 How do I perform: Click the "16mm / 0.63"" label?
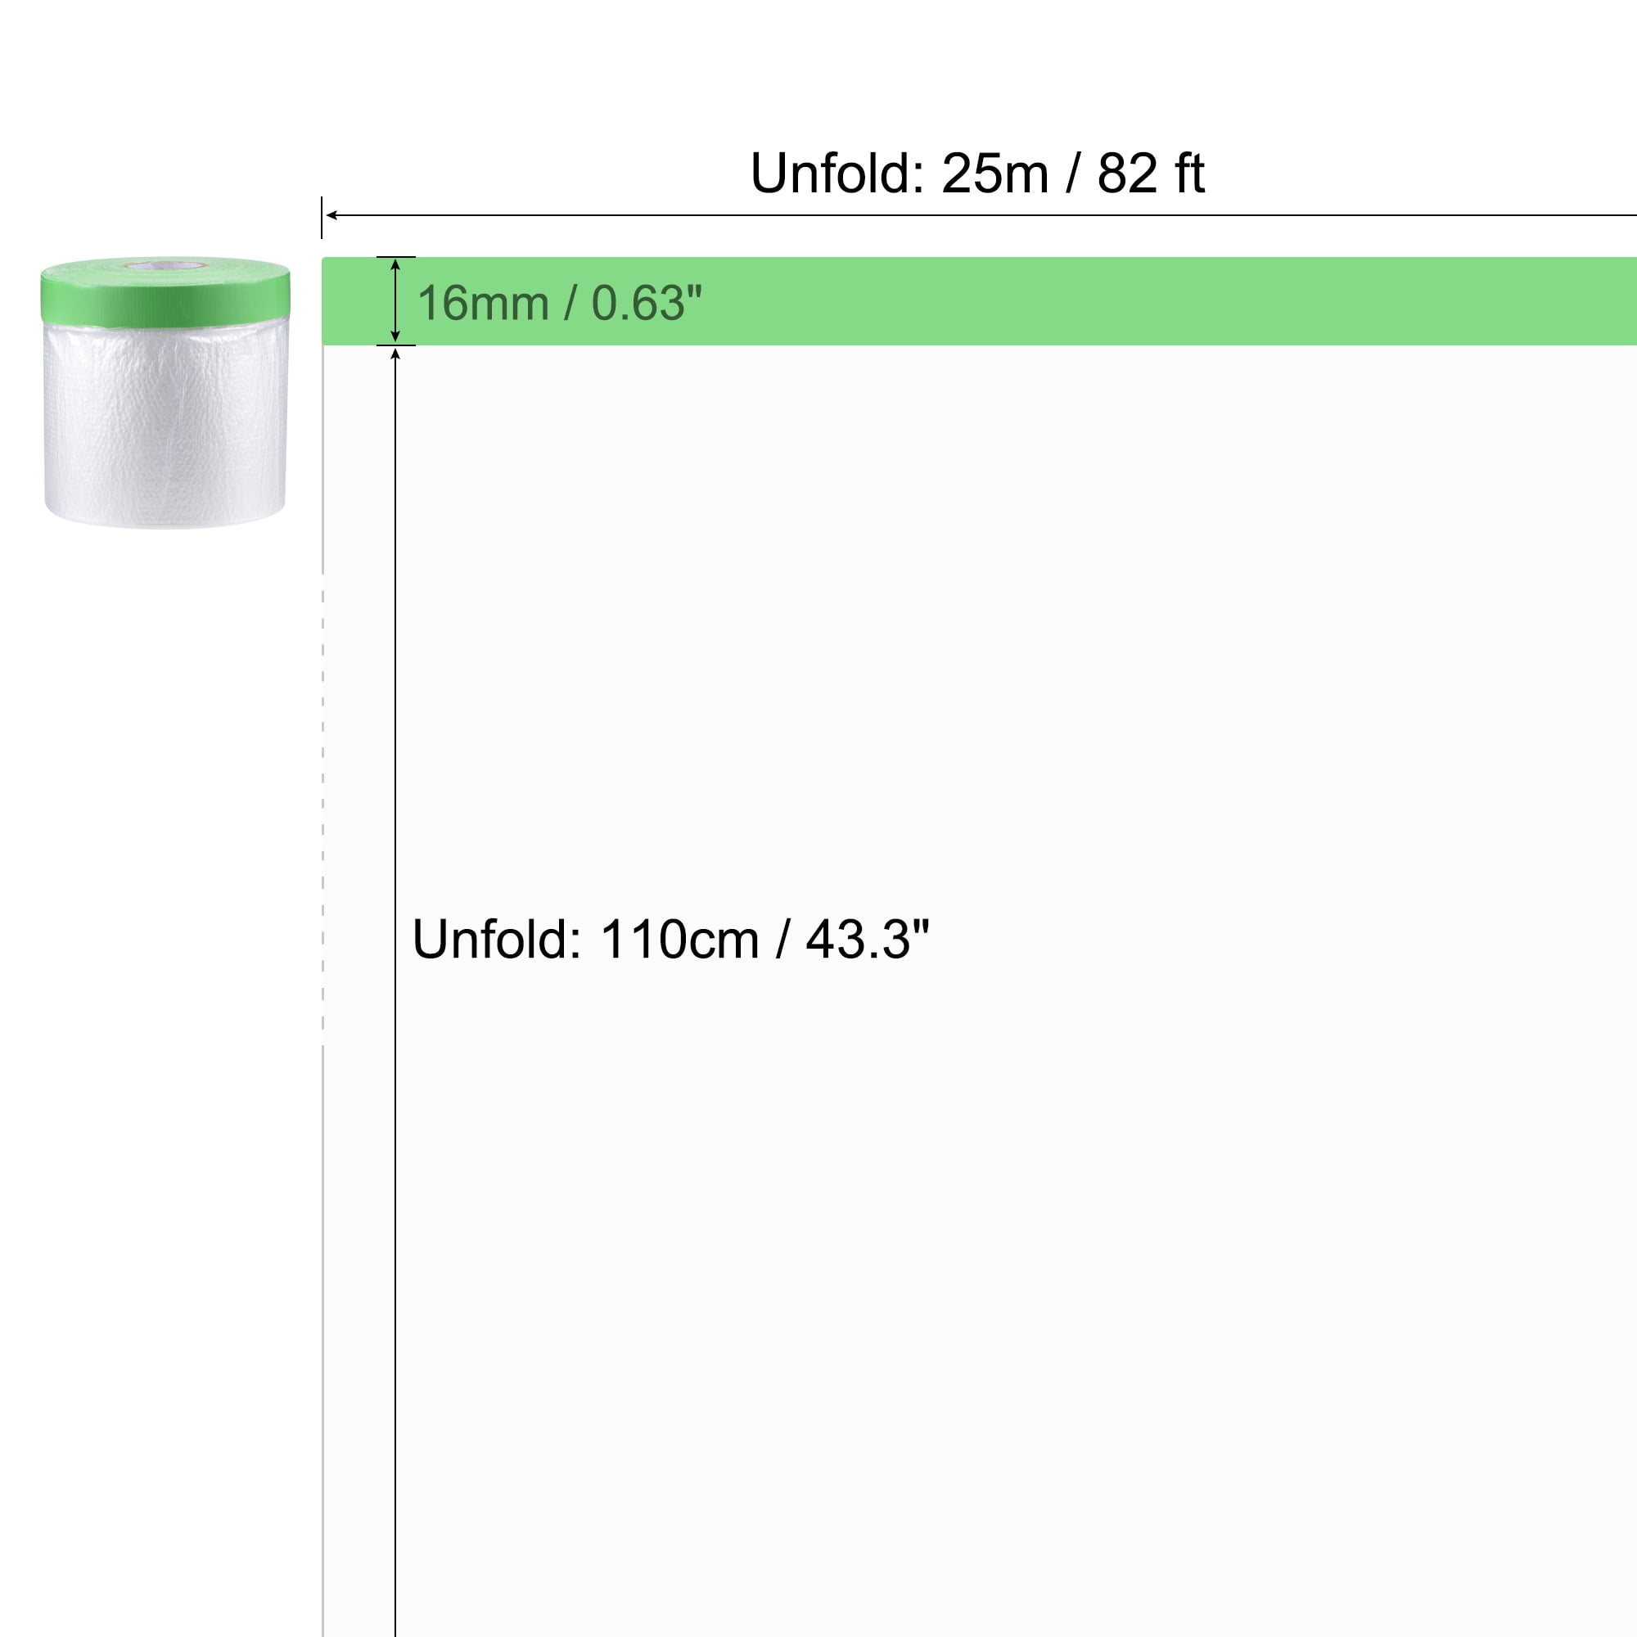(559, 304)
